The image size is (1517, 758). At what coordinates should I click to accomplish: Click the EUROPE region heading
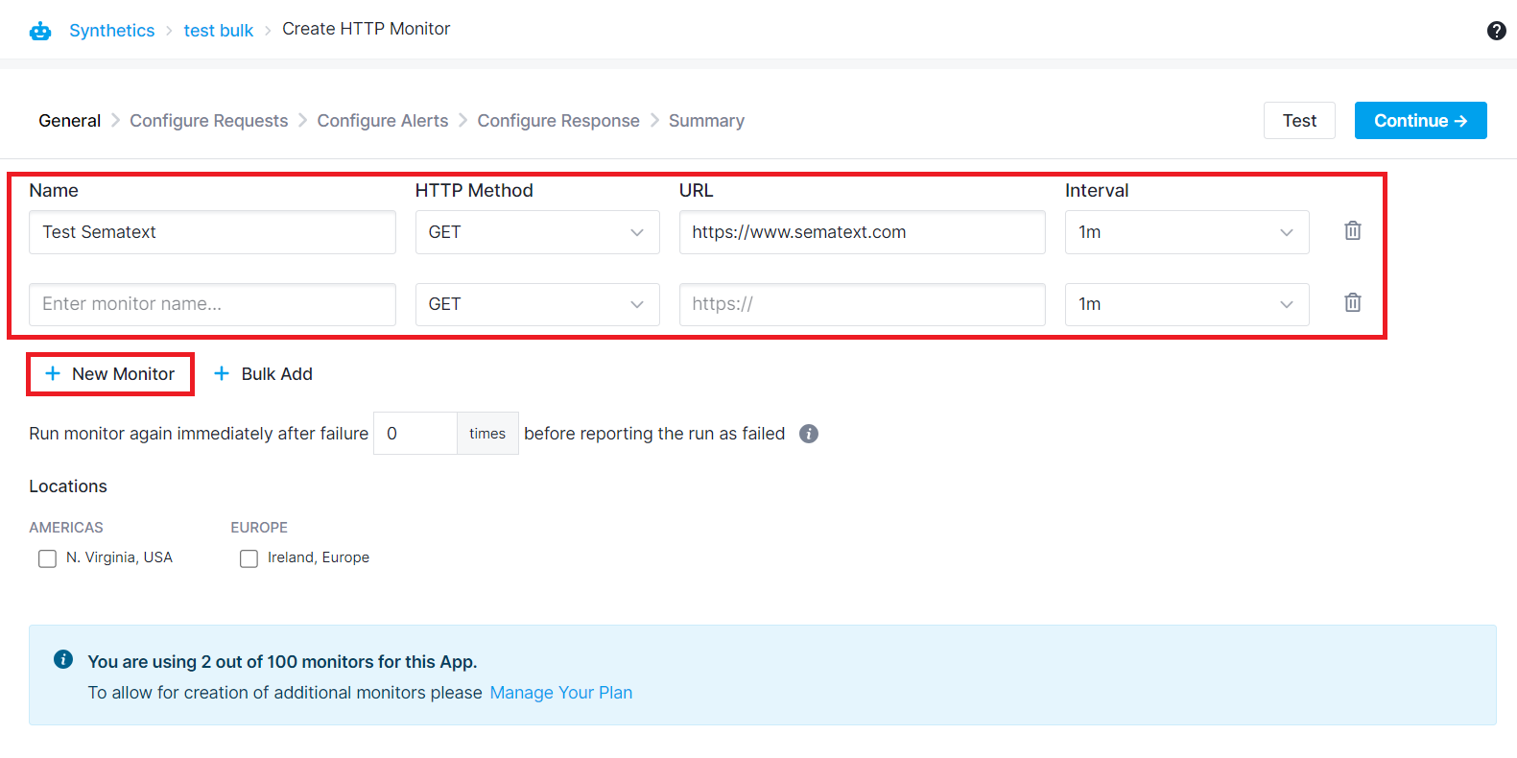tap(259, 528)
